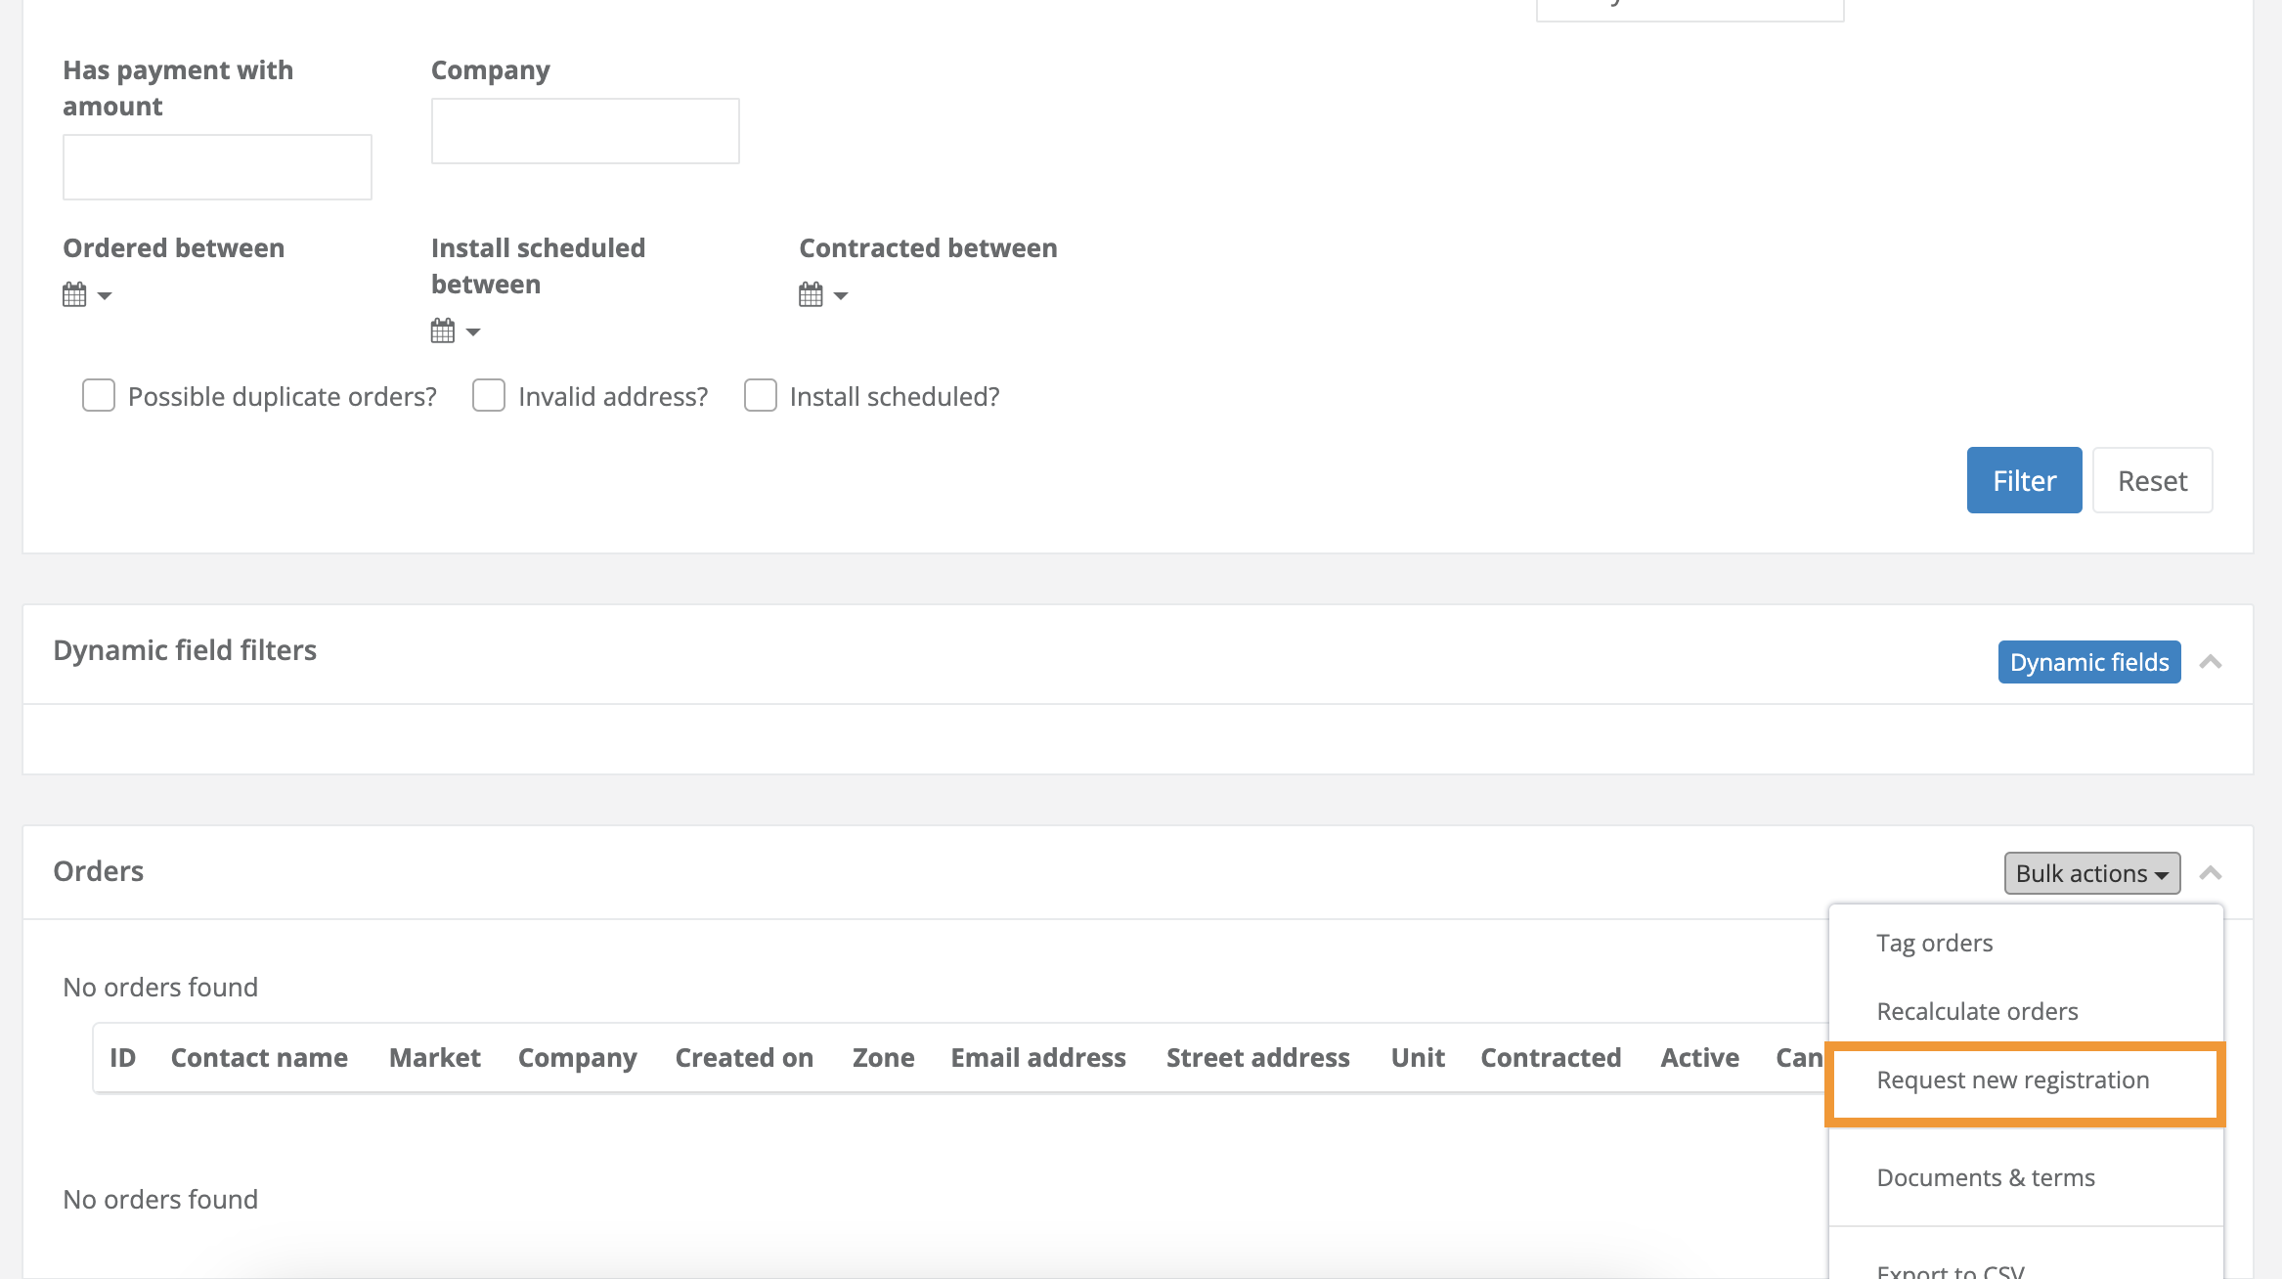Open Documents & terms menu item

click(x=1985, y=1177)
